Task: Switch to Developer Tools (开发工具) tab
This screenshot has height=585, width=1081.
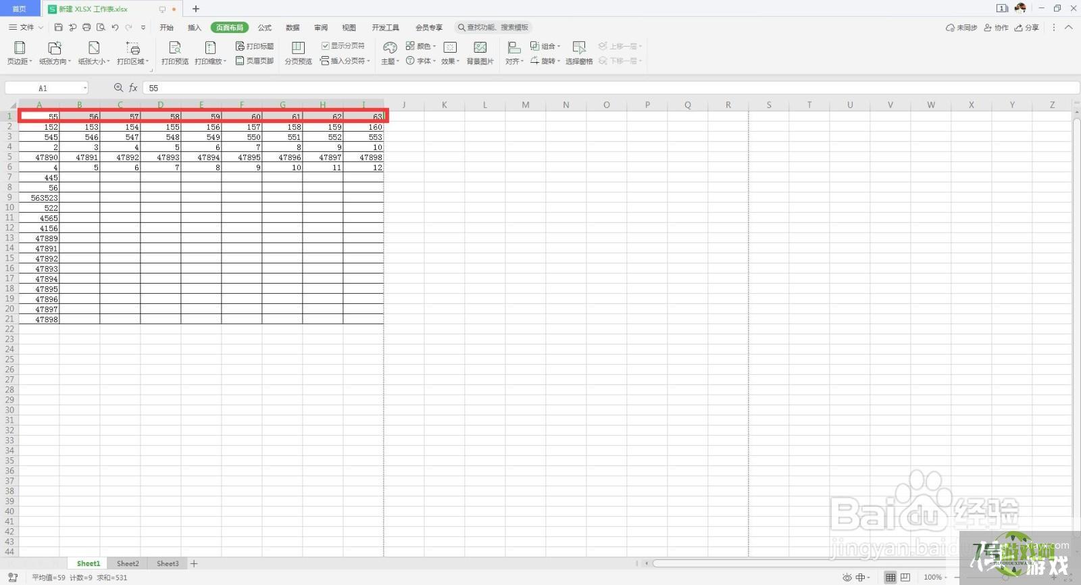Action: (x=385, y=28)
